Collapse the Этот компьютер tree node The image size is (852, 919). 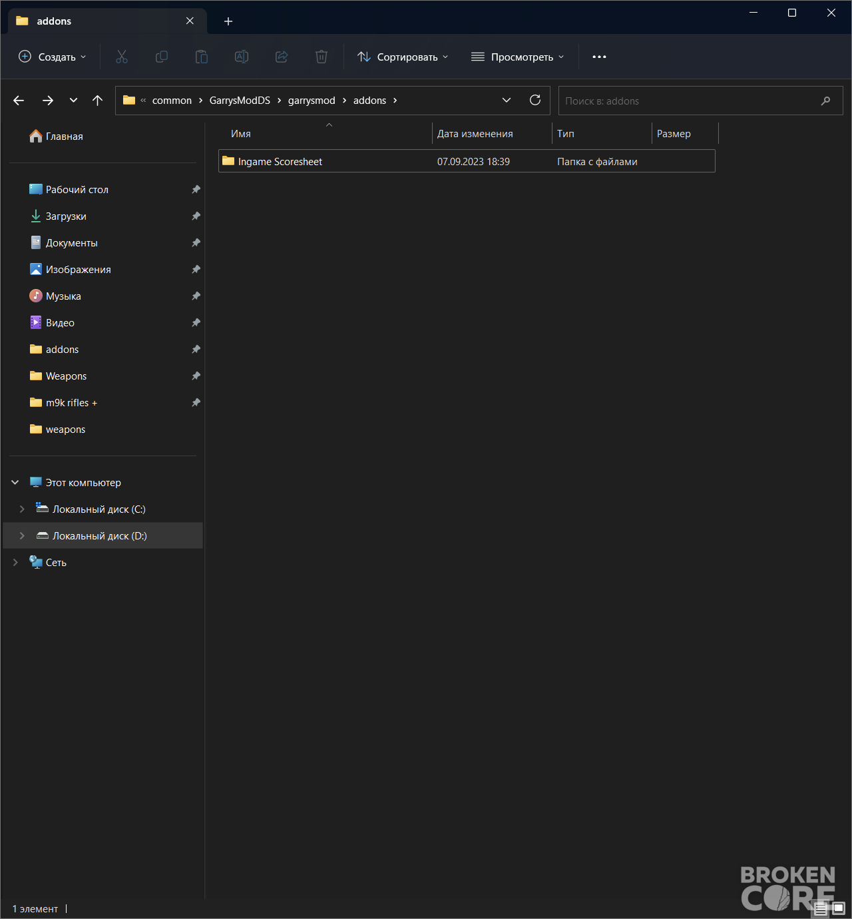pyautogui.click(x=15, y=482)
